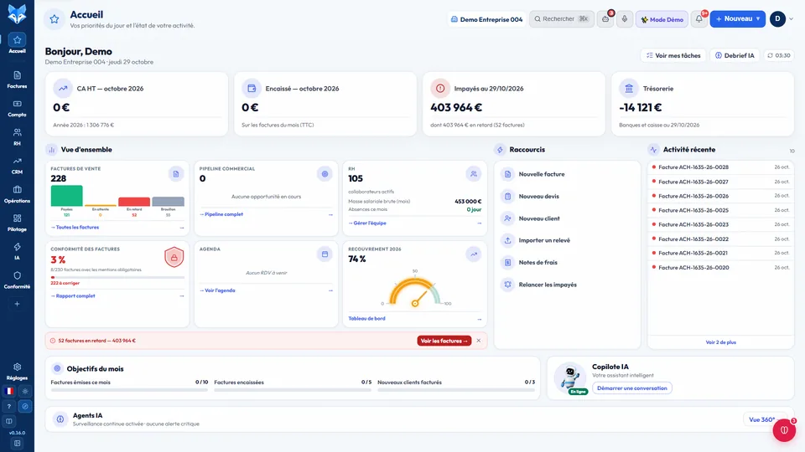805x452 pixels.
Task: Open the Opérations sidebar section
Action: pyautogui.click(x=17, y=194)
